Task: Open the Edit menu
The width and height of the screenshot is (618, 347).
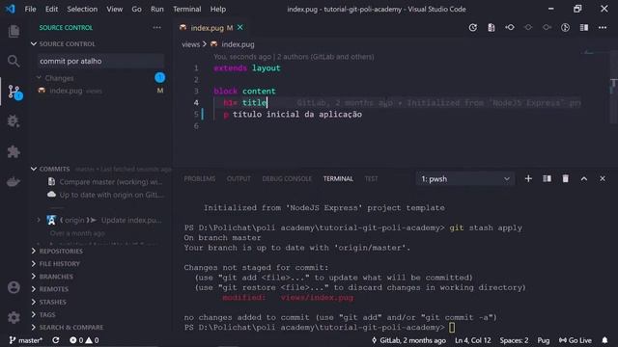Action: pyautogui.click(x=51, y=9)
